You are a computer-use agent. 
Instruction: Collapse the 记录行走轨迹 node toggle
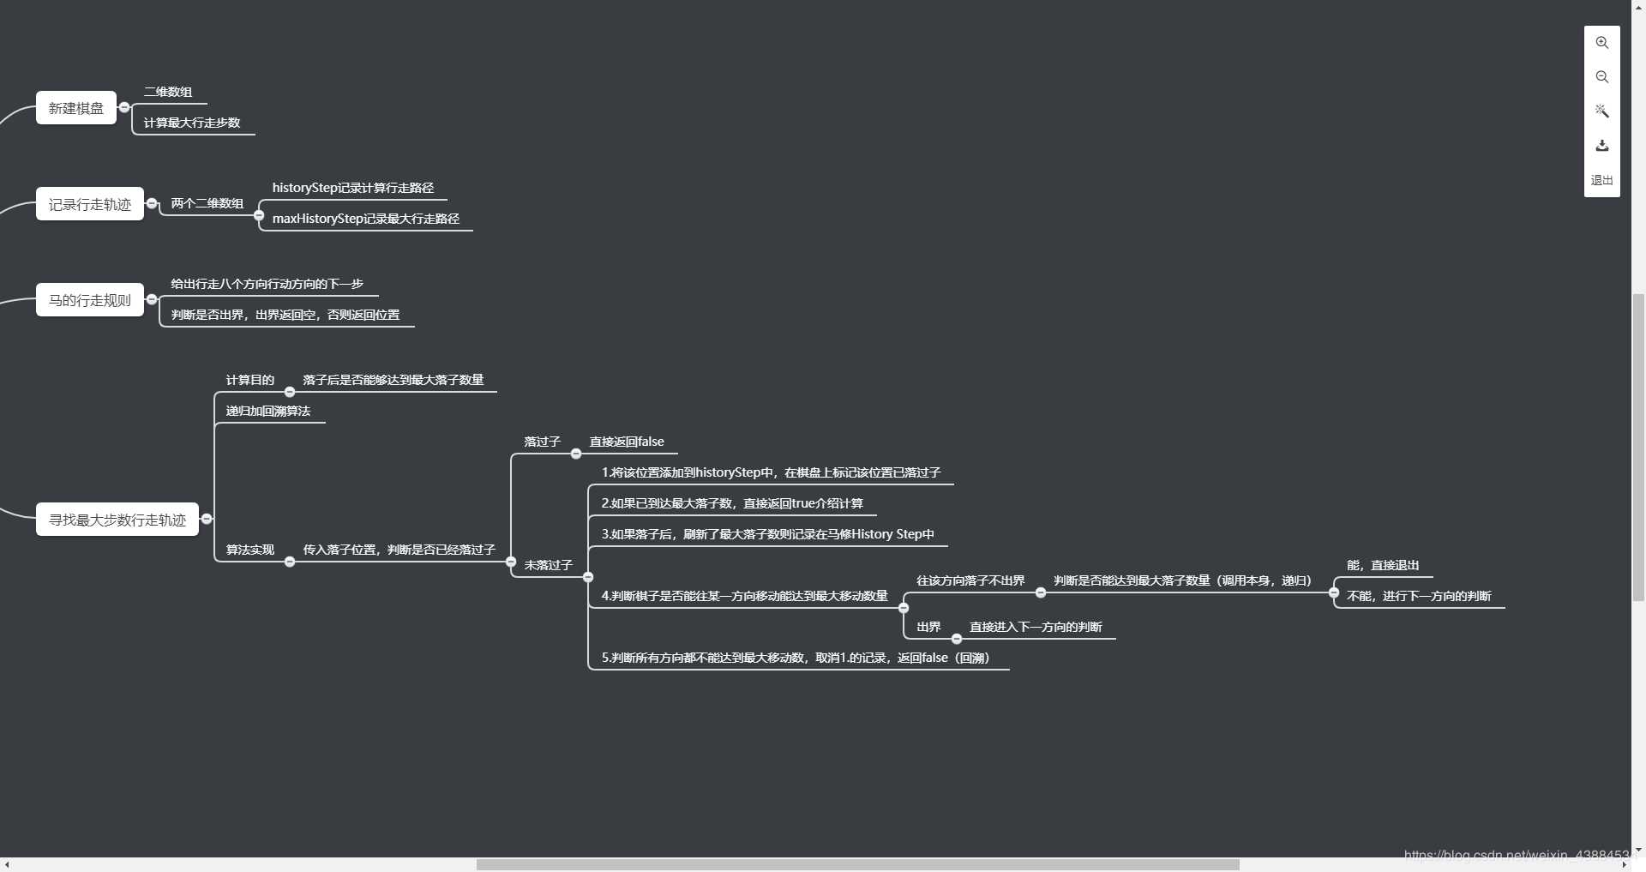point(152,203)
